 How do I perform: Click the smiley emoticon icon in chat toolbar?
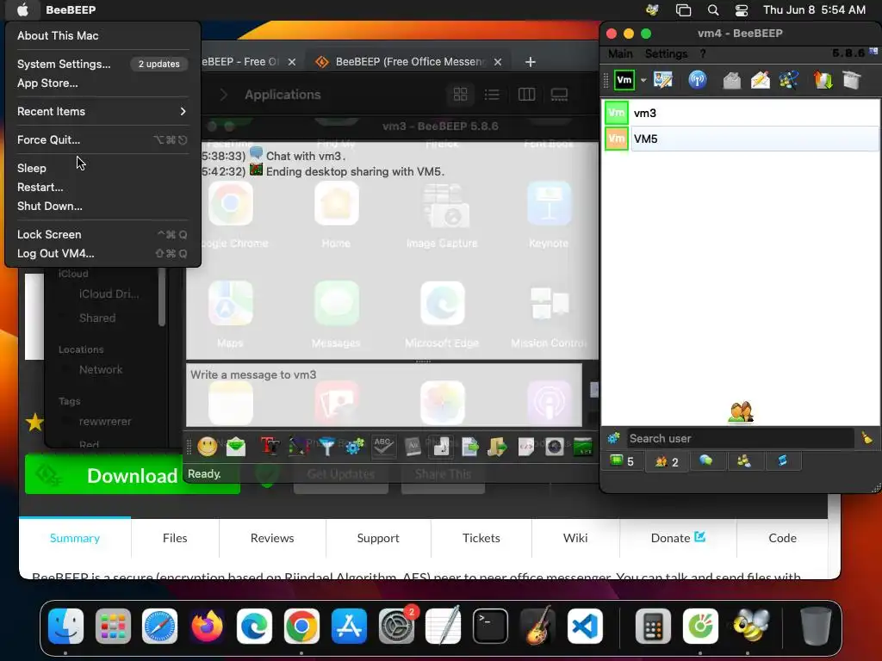208,447
